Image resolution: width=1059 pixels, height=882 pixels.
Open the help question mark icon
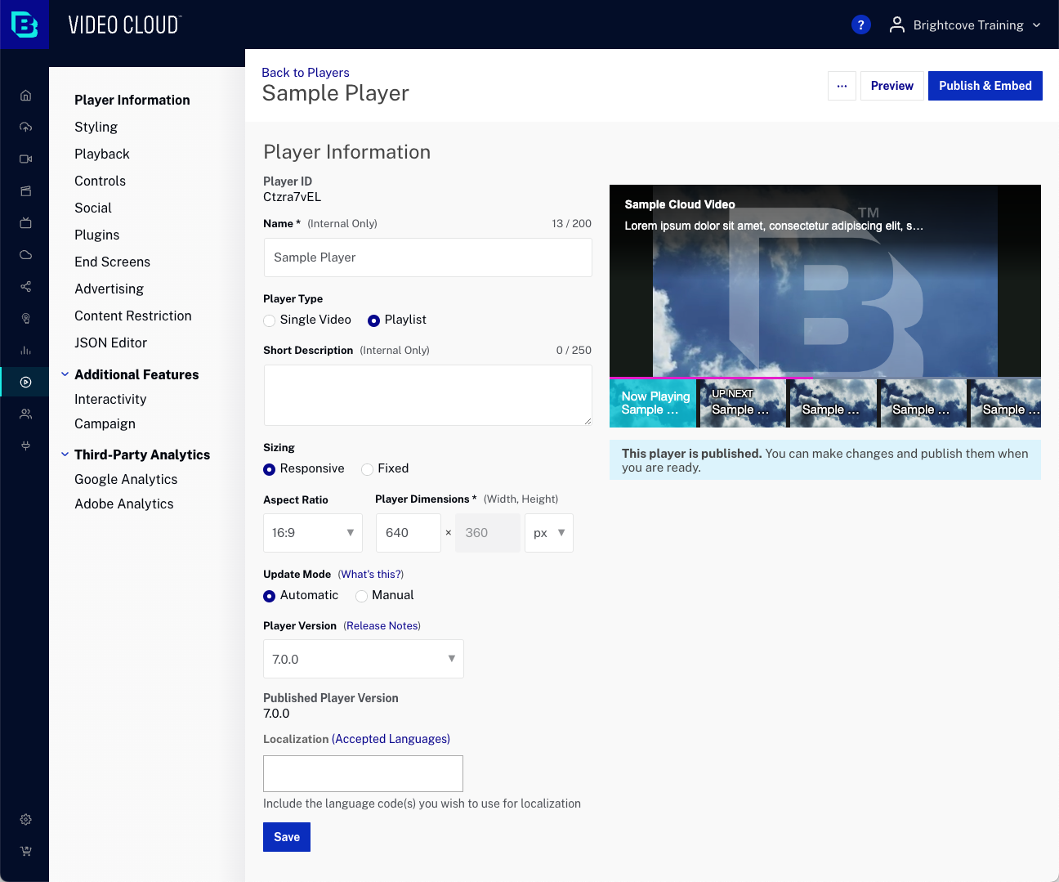pyautogui.click(x=860, y=25)
